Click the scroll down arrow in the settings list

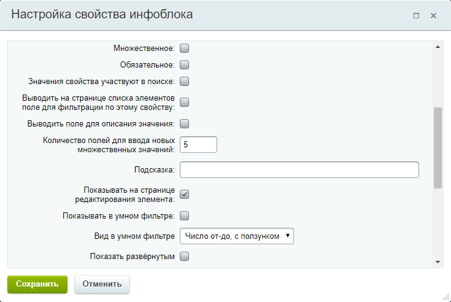(x=438, y=262)
